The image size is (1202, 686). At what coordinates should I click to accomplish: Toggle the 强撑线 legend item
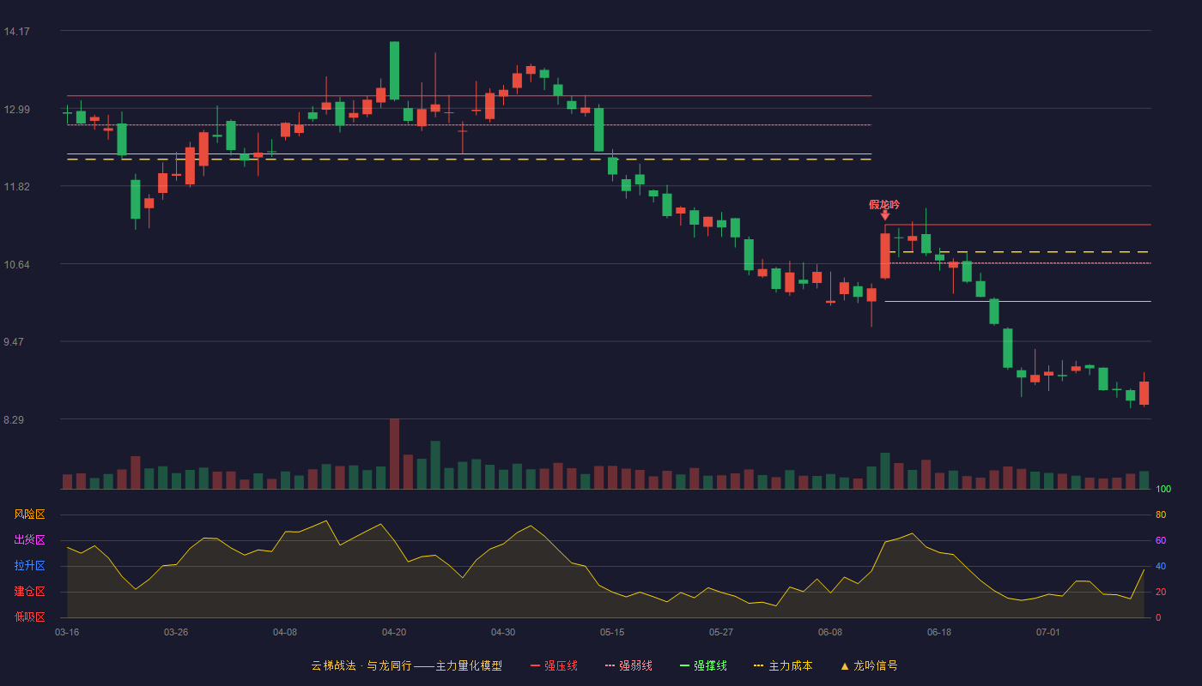click(703, 665)
